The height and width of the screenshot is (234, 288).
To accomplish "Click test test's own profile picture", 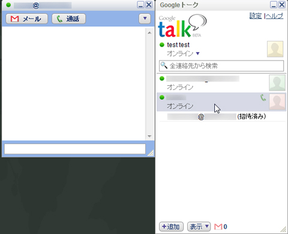I will pyautogui.click(x=275, y=49).
